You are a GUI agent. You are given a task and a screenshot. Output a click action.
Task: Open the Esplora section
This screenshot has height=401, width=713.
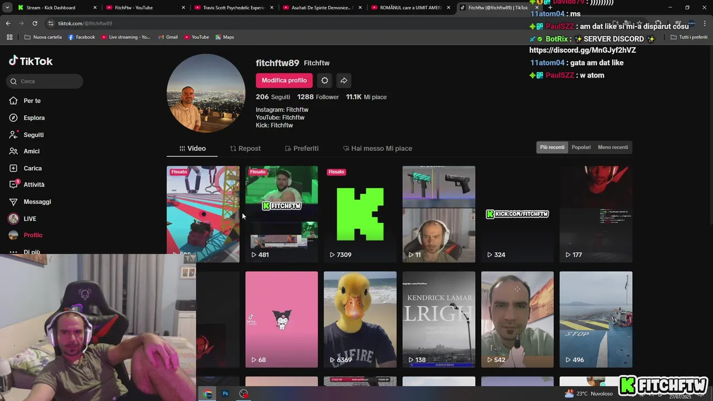tap(27, 118)
